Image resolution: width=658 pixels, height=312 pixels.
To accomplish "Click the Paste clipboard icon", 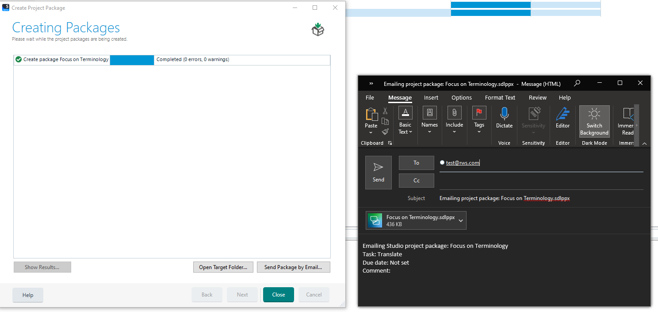I will (371, 114).
